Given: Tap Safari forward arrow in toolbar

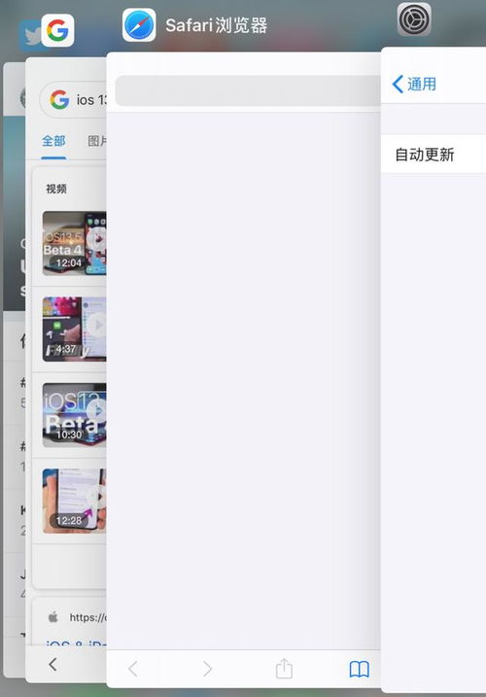Looking at the screenshot, I should click(207, 669).
